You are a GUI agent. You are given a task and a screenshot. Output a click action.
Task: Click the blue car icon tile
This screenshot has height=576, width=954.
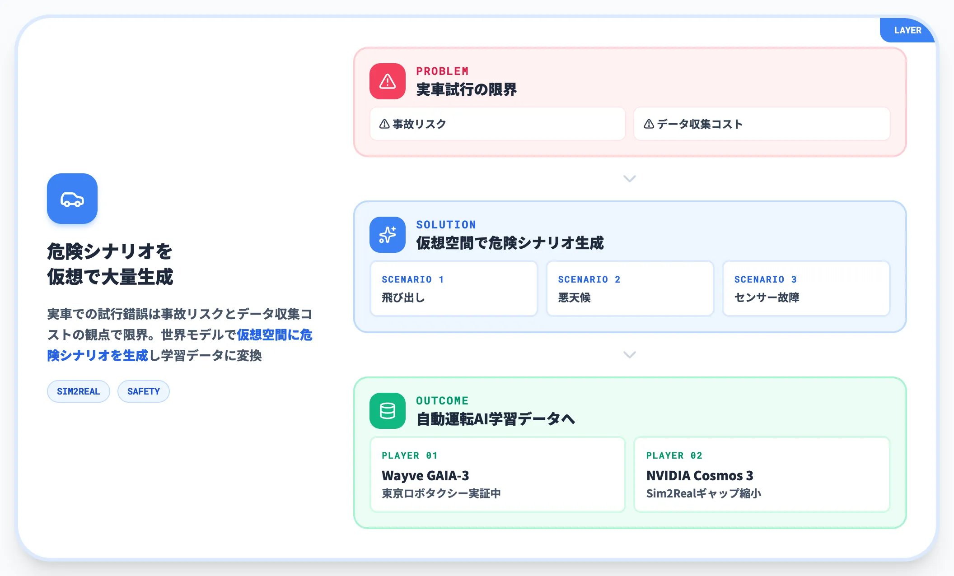point(72,199)
